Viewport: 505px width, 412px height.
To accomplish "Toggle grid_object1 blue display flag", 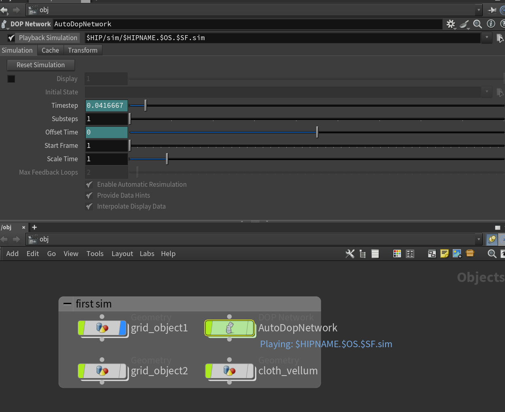I will (x=123, y=328).
